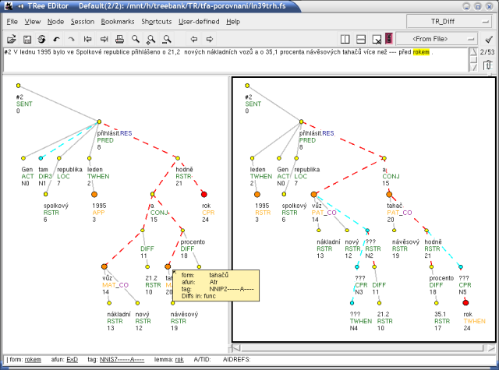The height and width of the screenshot is (370, 499).
Task: Select the cyan ??? TWHEN N4 node in right tree
Action: [x=352, y=303]
